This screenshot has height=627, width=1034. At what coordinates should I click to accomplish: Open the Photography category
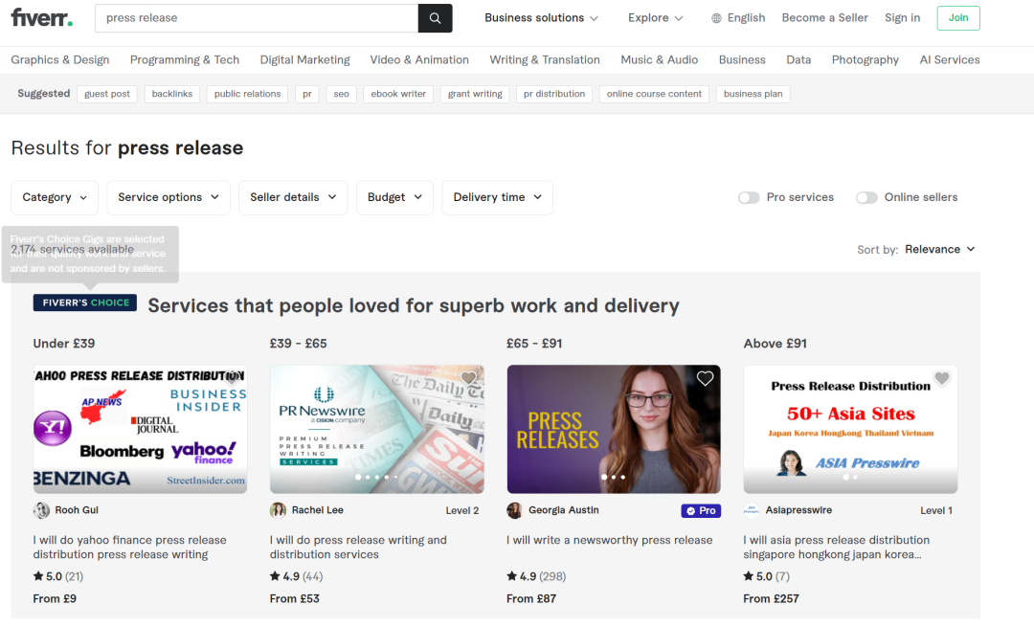tap(865, 60)
